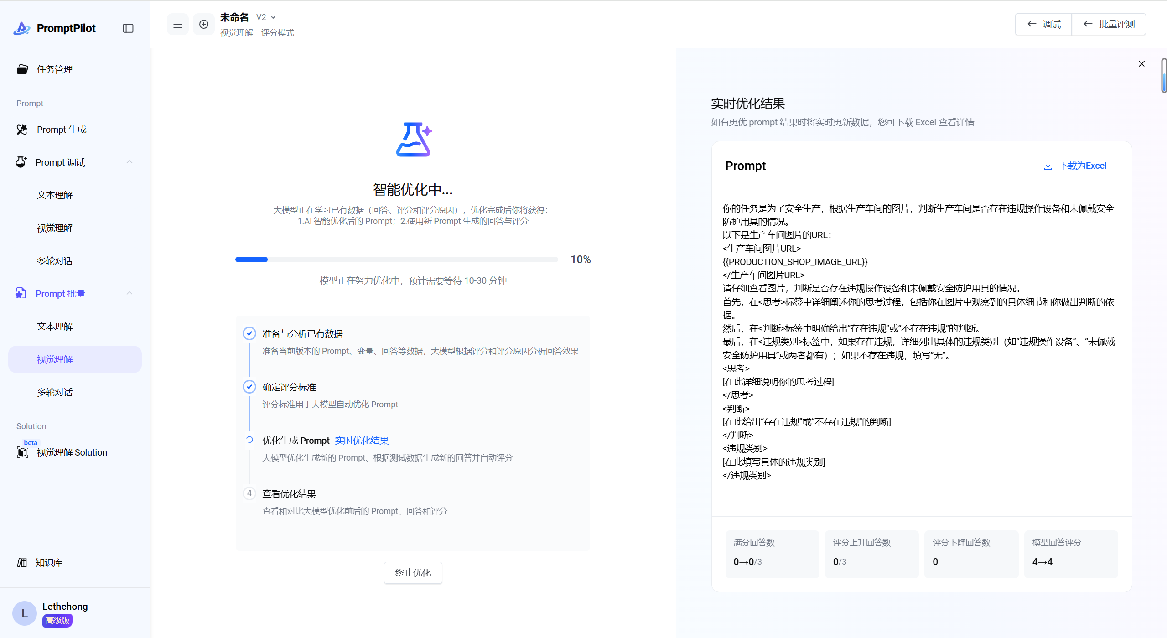Select 多轮对话 under Prompt 调试

point(55,261)
